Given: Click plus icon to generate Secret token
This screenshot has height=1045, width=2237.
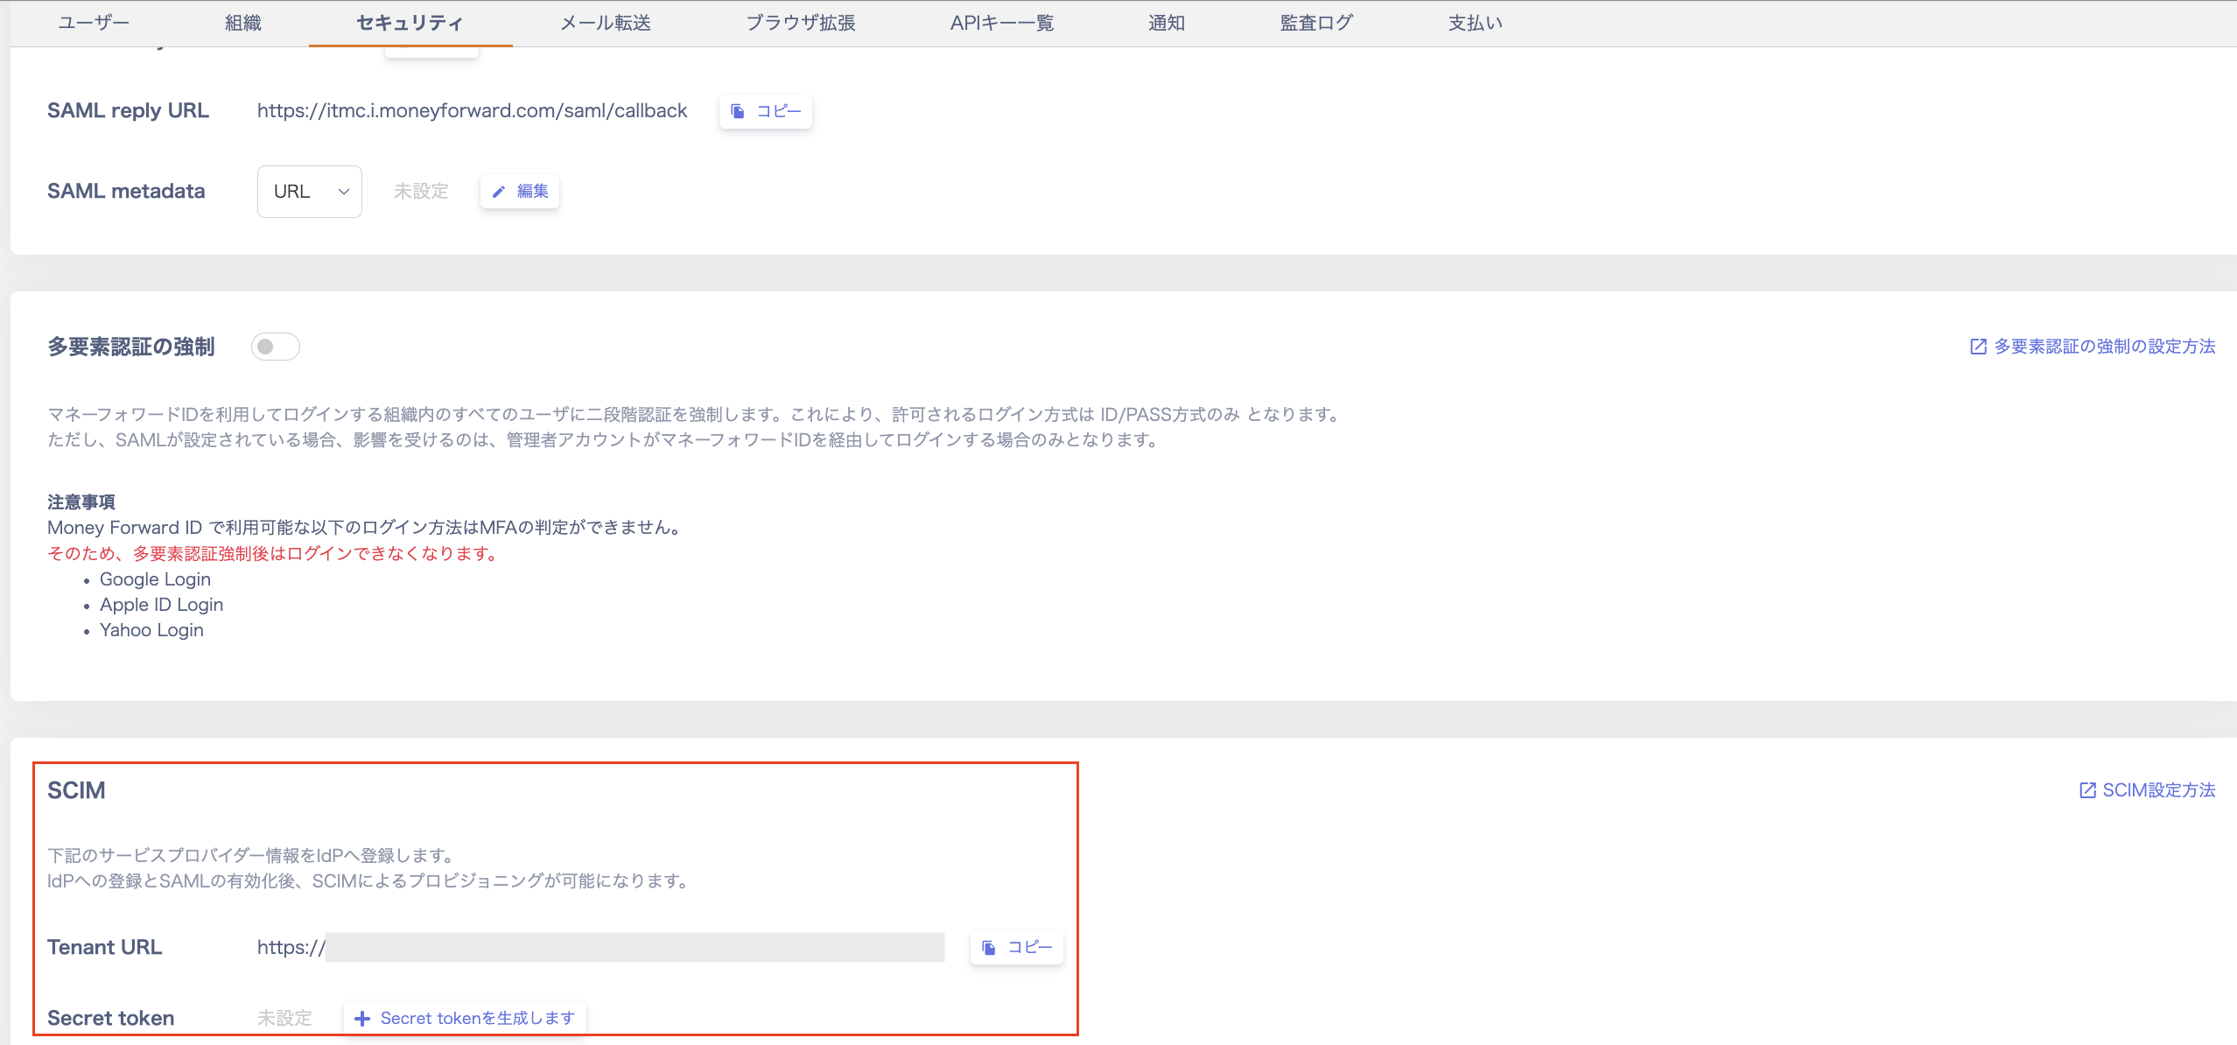Looking at the screenshot, I should click(362, 1019).
